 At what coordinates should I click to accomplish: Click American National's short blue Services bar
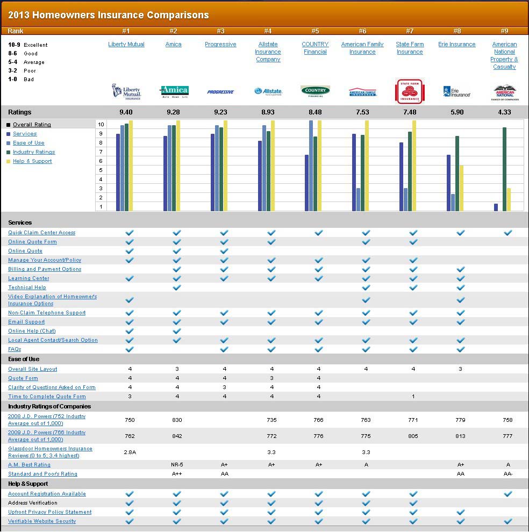496,207
